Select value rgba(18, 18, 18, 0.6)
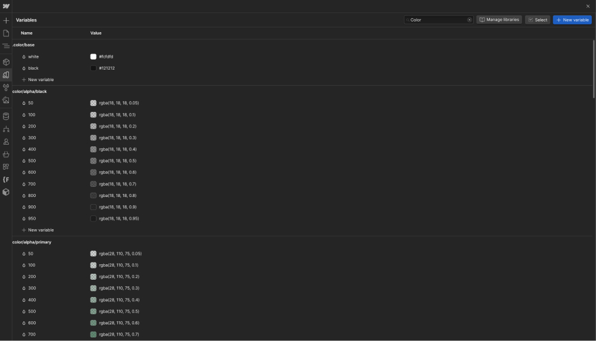 [118, 173]
